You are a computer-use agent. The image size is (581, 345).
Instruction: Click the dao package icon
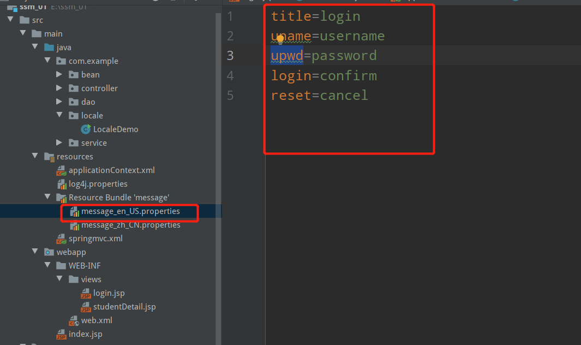(x=74, y=102)
